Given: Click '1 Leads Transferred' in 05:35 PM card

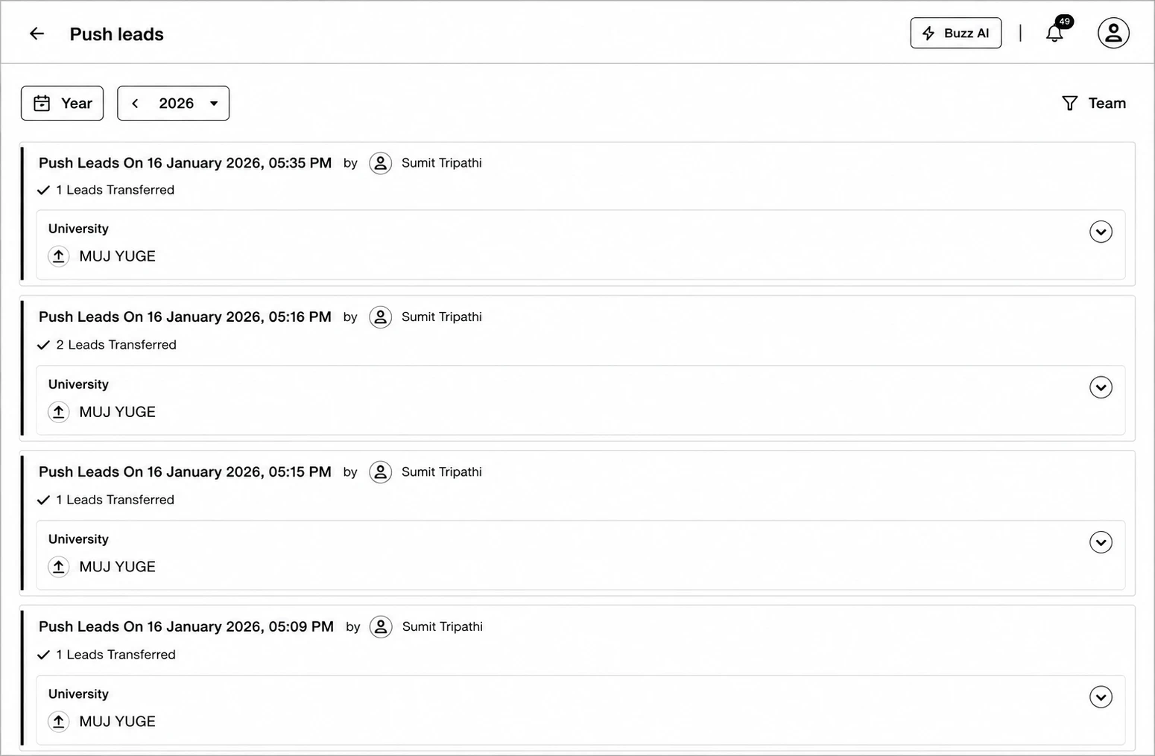Looking at the screenshot, I should coord(115,190).
